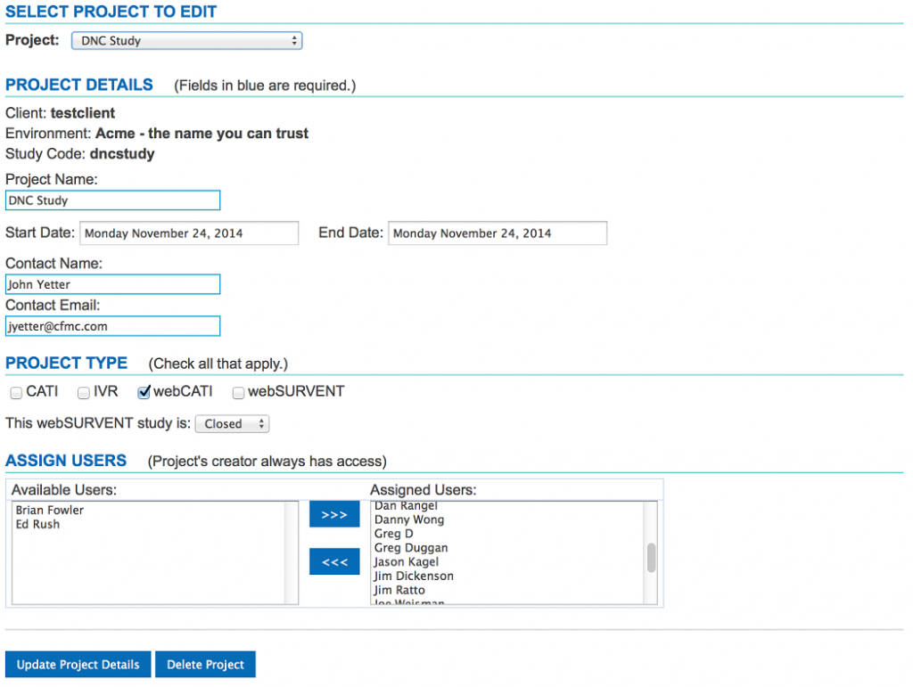Click the Update Project Details button
913x687 pixels.
click(78, 664)
